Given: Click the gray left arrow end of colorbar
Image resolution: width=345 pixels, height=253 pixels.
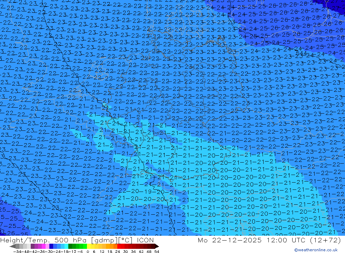Looking at the screenshot, I should [x=12, y=246].
